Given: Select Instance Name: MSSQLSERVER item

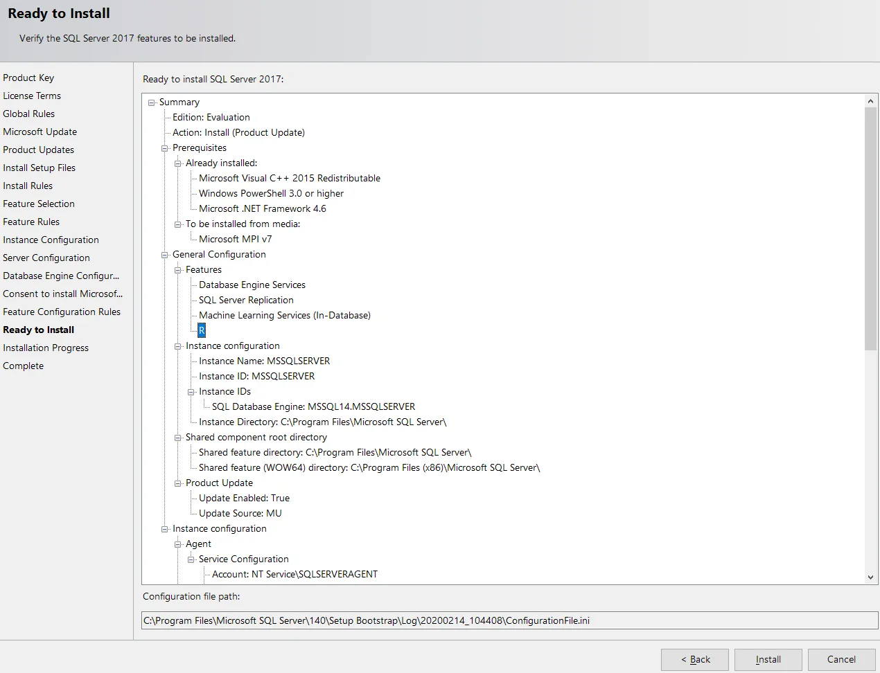Looking at the screenshot, I should (x=265, y=361).
